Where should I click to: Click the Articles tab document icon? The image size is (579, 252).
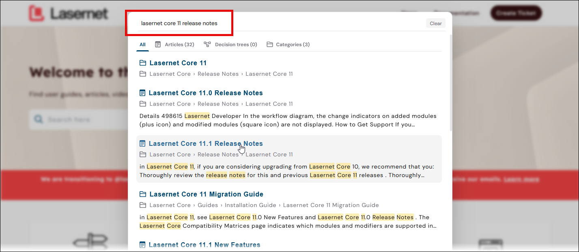(x=158, y=45)
